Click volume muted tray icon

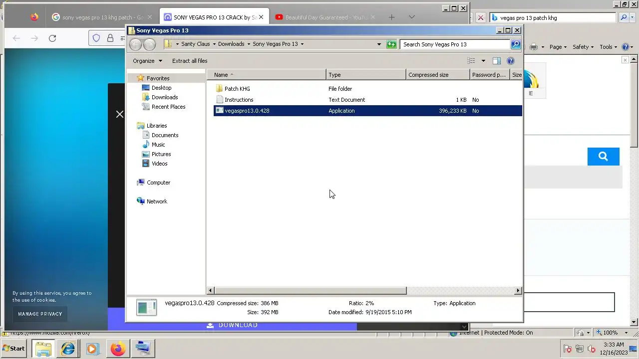tap(592, 349)
